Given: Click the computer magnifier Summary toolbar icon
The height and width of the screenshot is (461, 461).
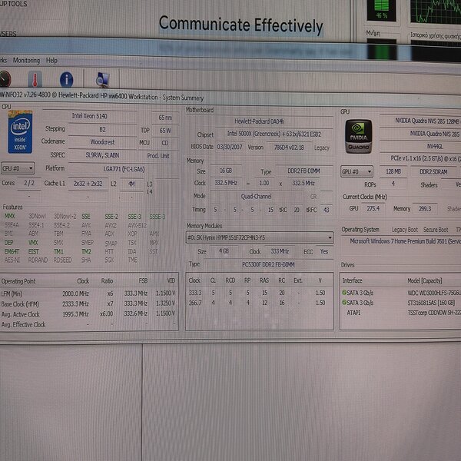Looking at the screenshot, I should point(103,80).
